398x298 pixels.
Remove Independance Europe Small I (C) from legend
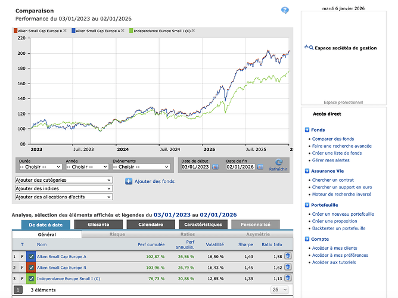coord(193,30)
